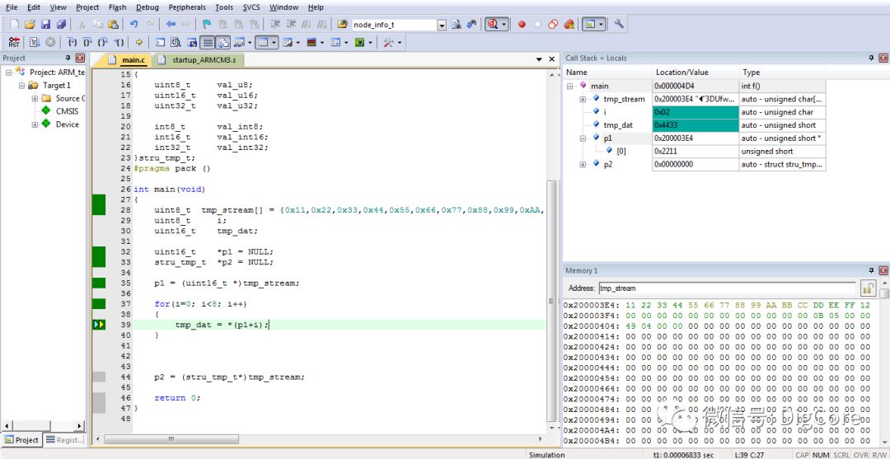890x459 pixels.
Task: Insert a breakpoint with the red dot
Action: pyautogui.click(x=522, y=25)
